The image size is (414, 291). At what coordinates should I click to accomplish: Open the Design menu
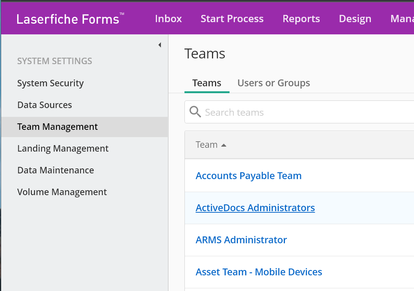pos(355,19)
